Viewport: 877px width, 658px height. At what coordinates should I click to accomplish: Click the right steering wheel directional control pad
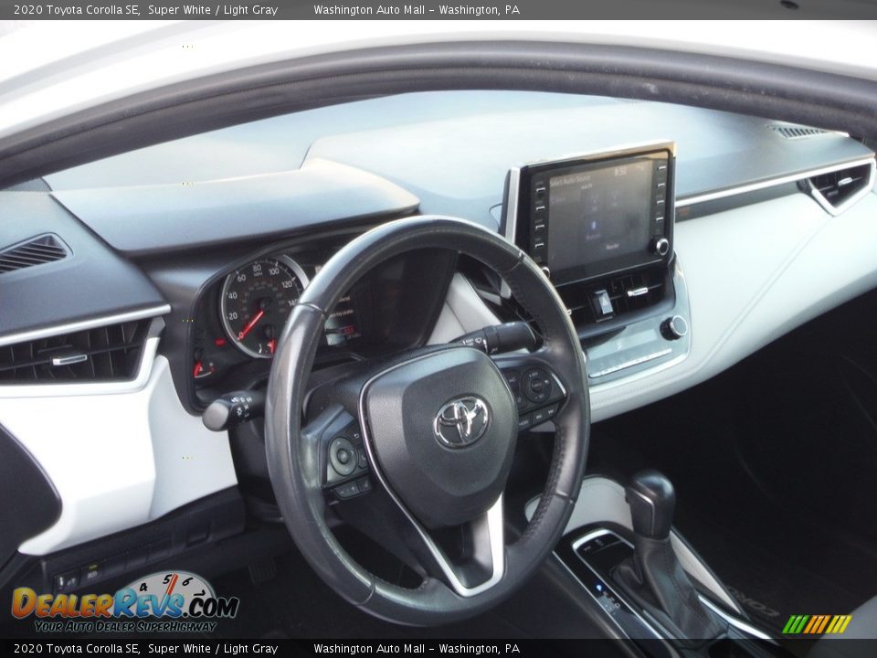point(536,385)
